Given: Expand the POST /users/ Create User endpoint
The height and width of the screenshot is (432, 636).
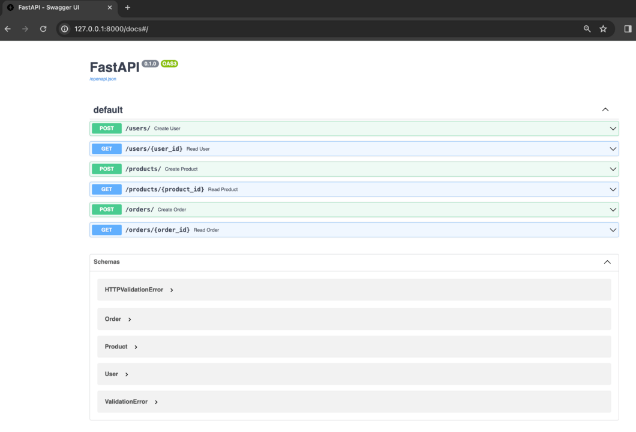Looking at the screenshot, I should pyautogui.click(x=354, y=129).
